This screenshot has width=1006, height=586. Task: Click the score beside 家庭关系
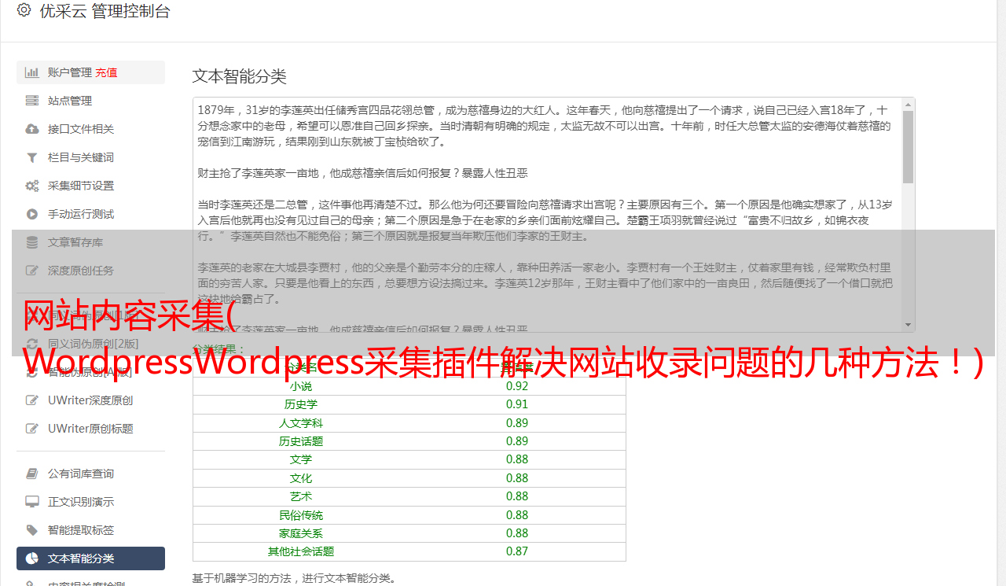(x=517, y=533)
